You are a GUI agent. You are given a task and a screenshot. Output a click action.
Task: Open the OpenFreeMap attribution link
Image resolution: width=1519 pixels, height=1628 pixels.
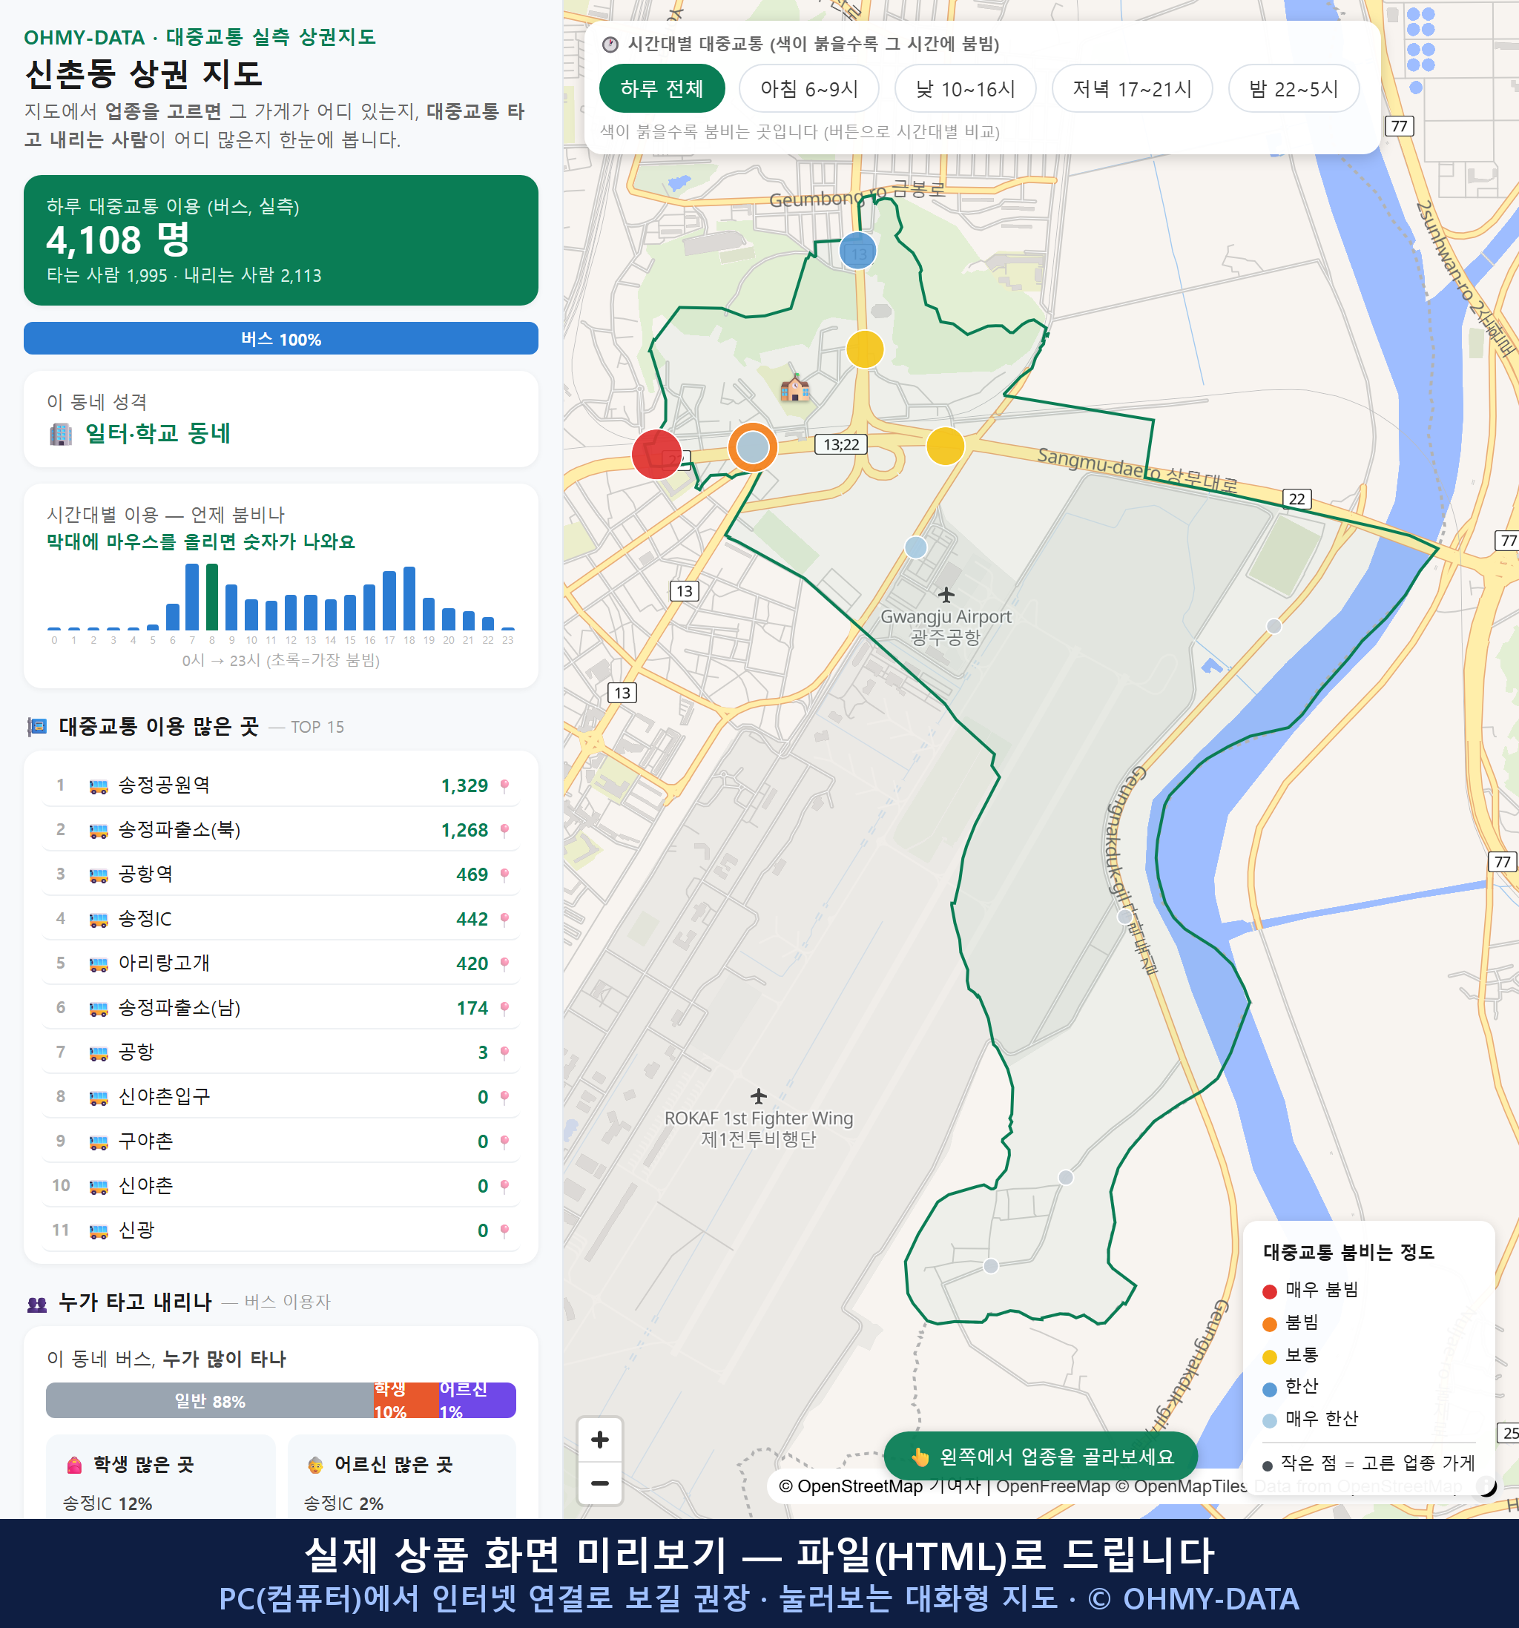pos(1053,1486)
